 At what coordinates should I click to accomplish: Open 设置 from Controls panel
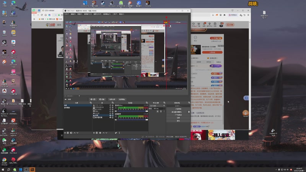tap(178, 118)
